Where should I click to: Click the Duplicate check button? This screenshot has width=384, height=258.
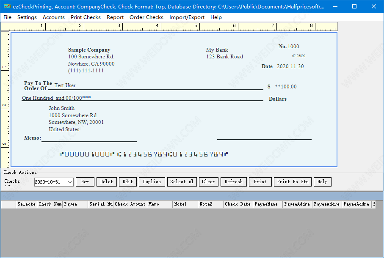(x=152, y=182)
